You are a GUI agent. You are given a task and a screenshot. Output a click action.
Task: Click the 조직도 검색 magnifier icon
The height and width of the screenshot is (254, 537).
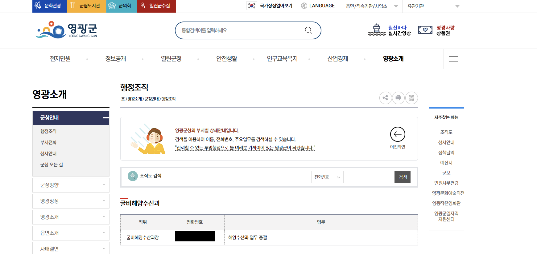pos(133,176)
